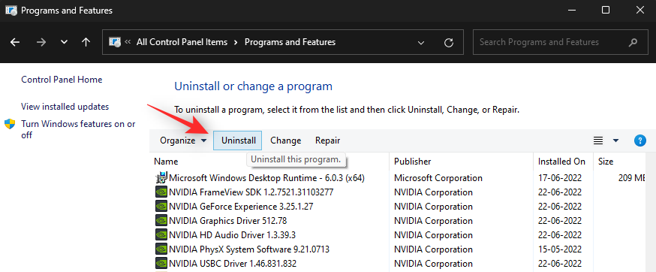Click the 209 MB size value
Viewport: 656px width, 272px height.
tap(632, 178)
